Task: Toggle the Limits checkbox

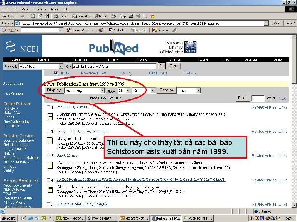Action: tap(56, 73)
